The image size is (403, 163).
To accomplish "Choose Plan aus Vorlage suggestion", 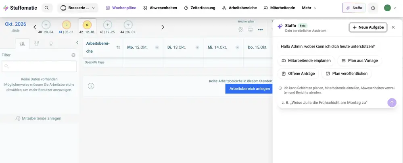I will (x=359, y=61).
